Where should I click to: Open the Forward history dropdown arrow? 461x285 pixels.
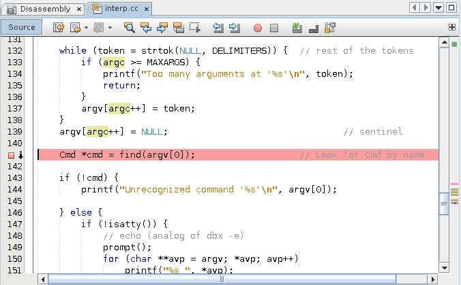tap(110, 28)
